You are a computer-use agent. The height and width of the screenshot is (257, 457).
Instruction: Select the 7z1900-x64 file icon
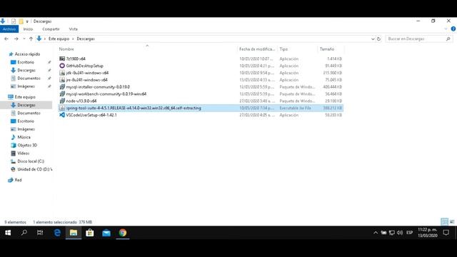pos(62,59)
